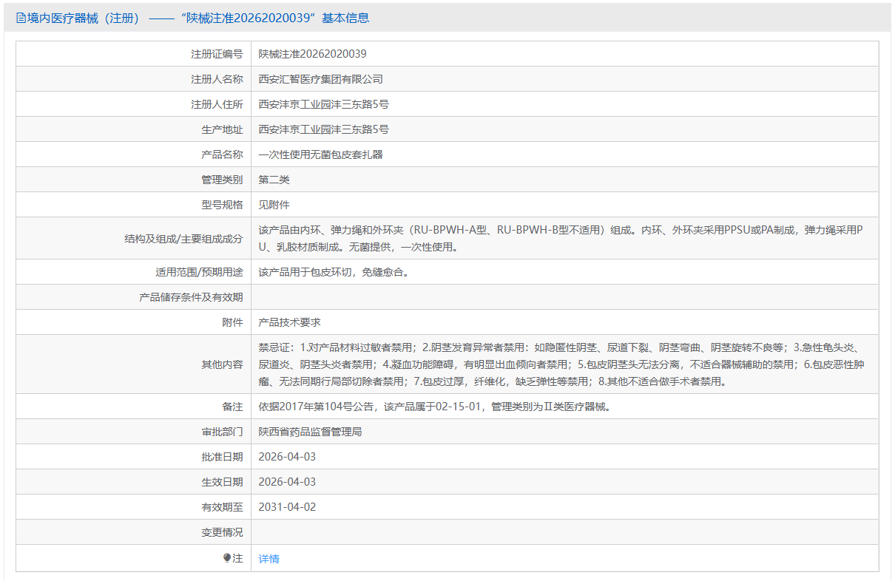Image resolution: width=895 pixels, height=581 pixels.
Task: Click the 有效期至 row label
Action: [x=222, y=507]
